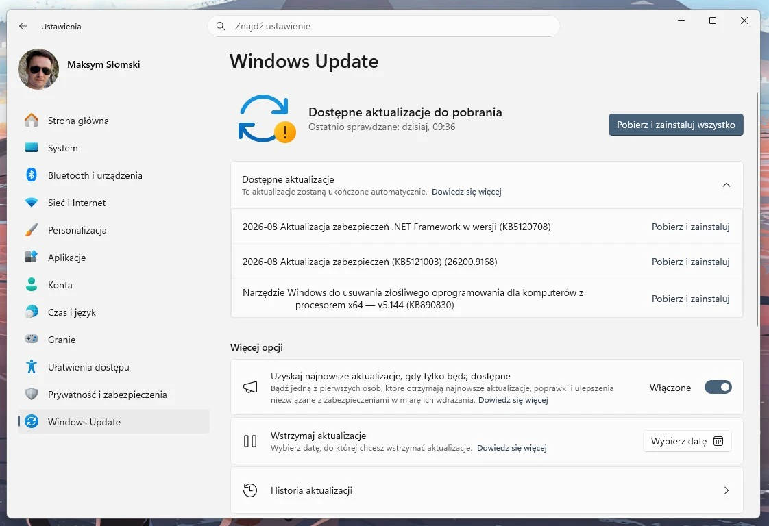Viewport: 769px width, 526px height.
Task: Click the 2026-08 KB5121003 (26200.9168) update text
Action: (x=370, y=262)
